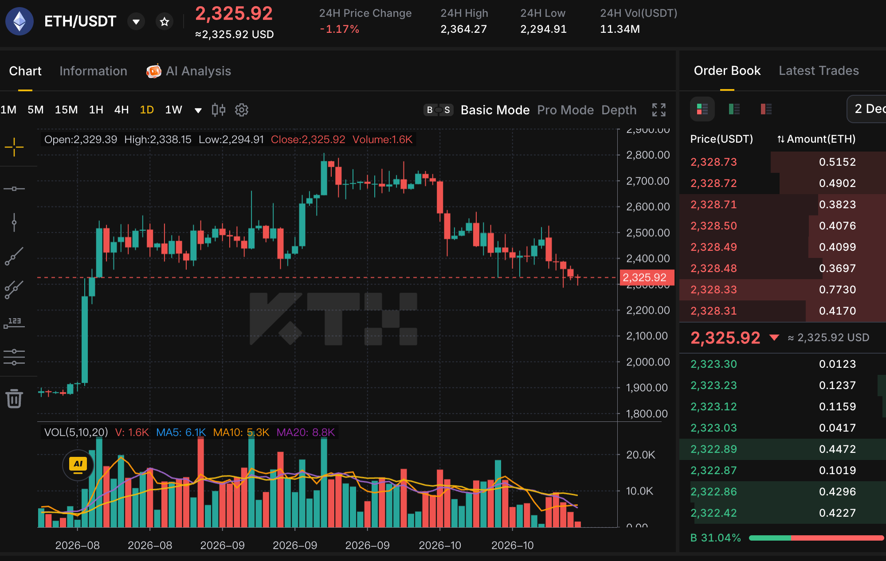
Task: Select the 4H timeframe
Action: pos(121,109)
